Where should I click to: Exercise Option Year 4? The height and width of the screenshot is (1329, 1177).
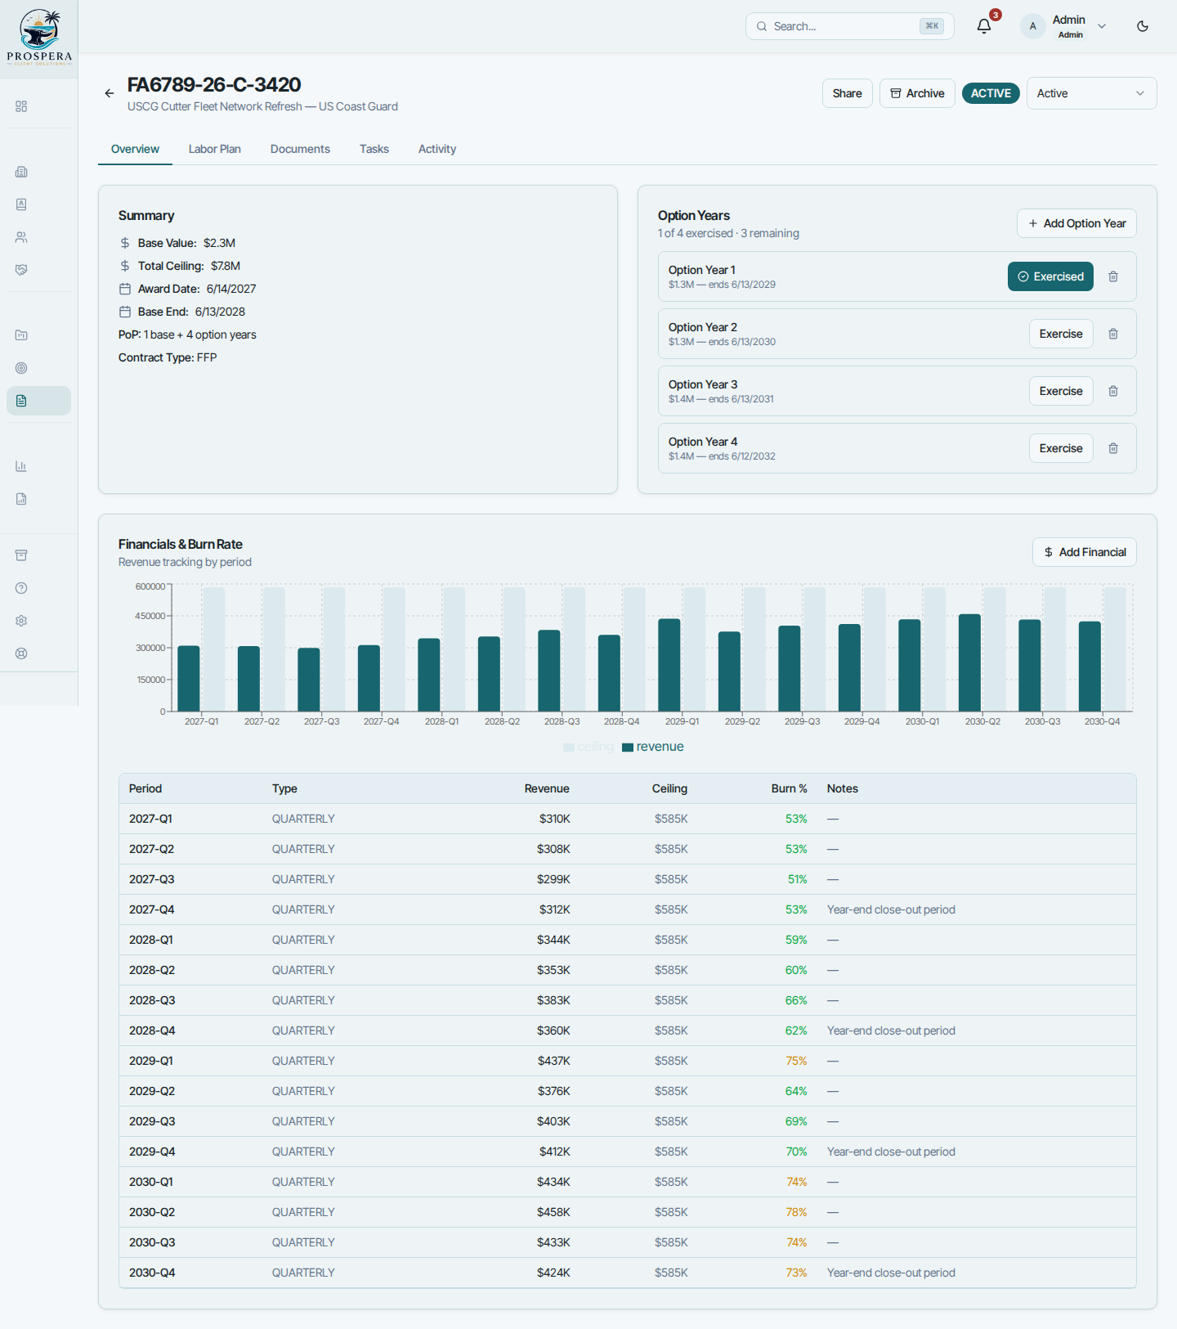1061,448
